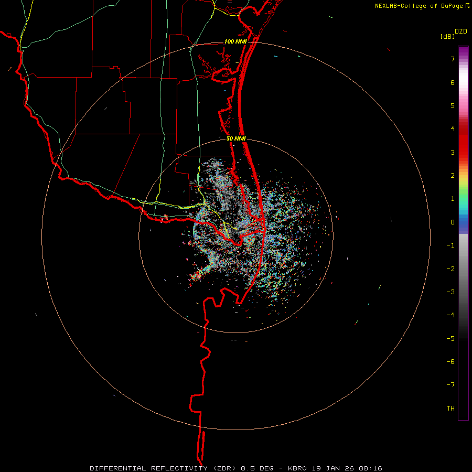Viewport: 472px width, 472px height.
Task: Click the product title text at bottom
Action: point(236,468)
